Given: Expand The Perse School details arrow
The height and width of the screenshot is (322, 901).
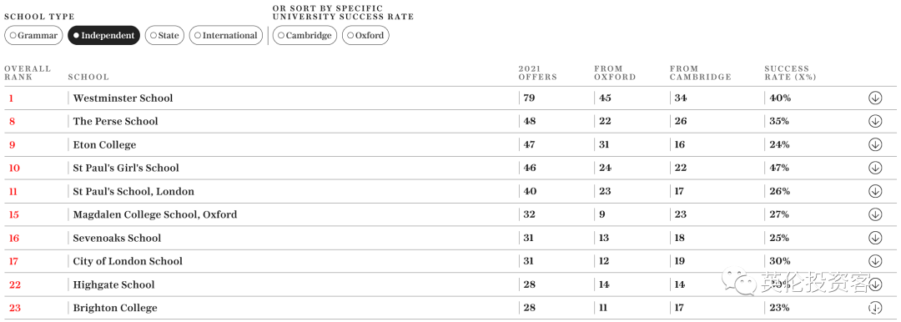Looking at the screenshot, I should click(x=874, y=121).
